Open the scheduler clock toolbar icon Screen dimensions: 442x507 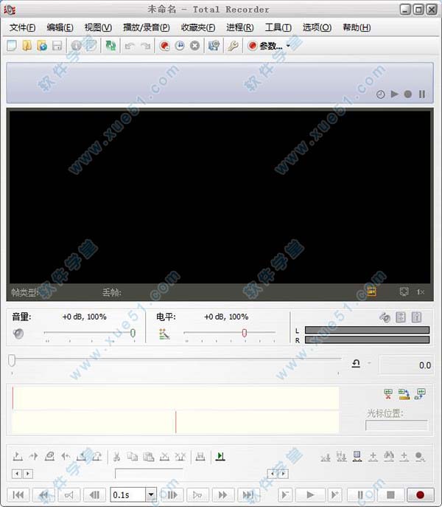coord(180,46)
